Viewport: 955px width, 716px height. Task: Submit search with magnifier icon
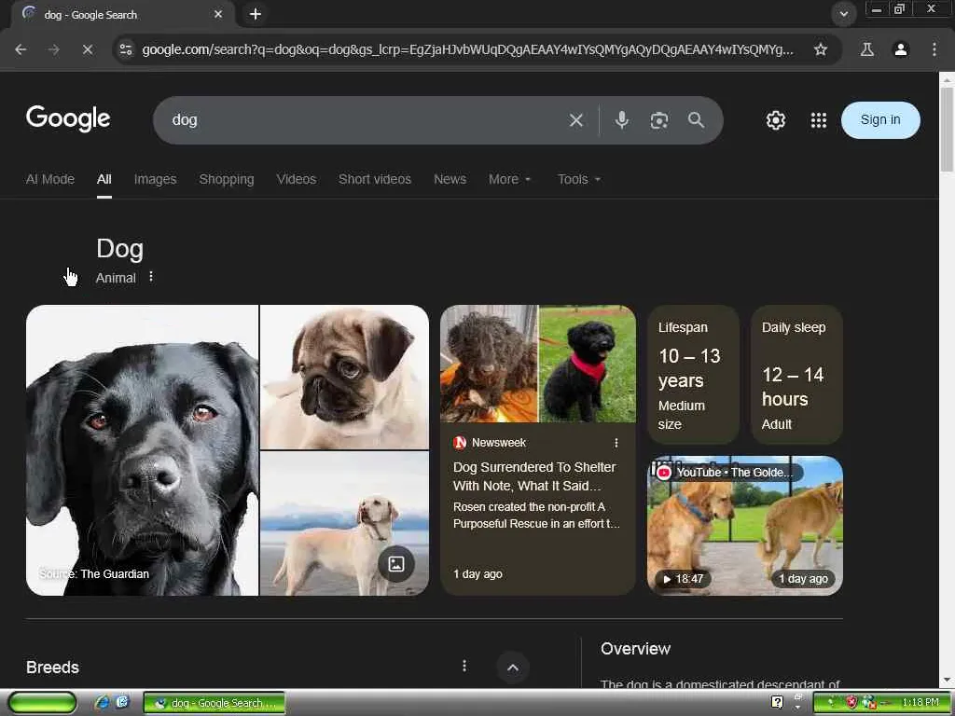pyautogui.click(x=696, y=120)
